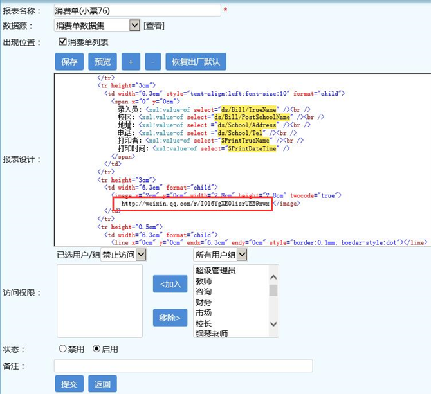Click the minus button to shrink editor
This screenshot has width=431, height=394.
[152, 62]
